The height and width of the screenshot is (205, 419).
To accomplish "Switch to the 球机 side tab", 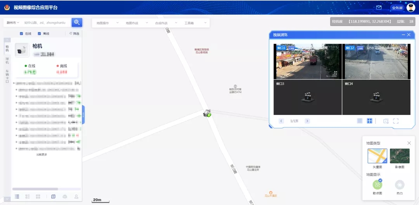I will point(7,61).
